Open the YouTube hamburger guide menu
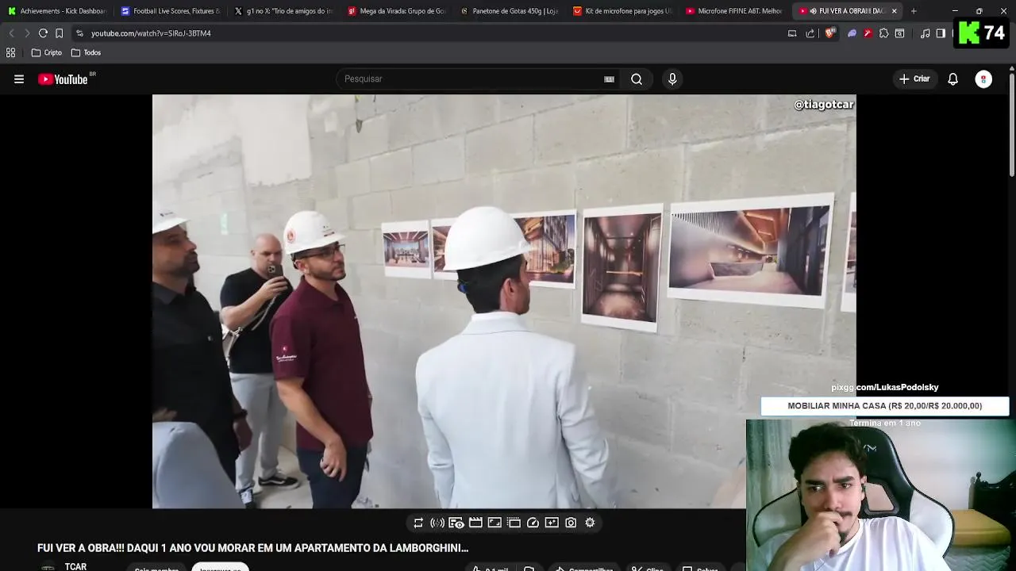 [x=19, y=79]
